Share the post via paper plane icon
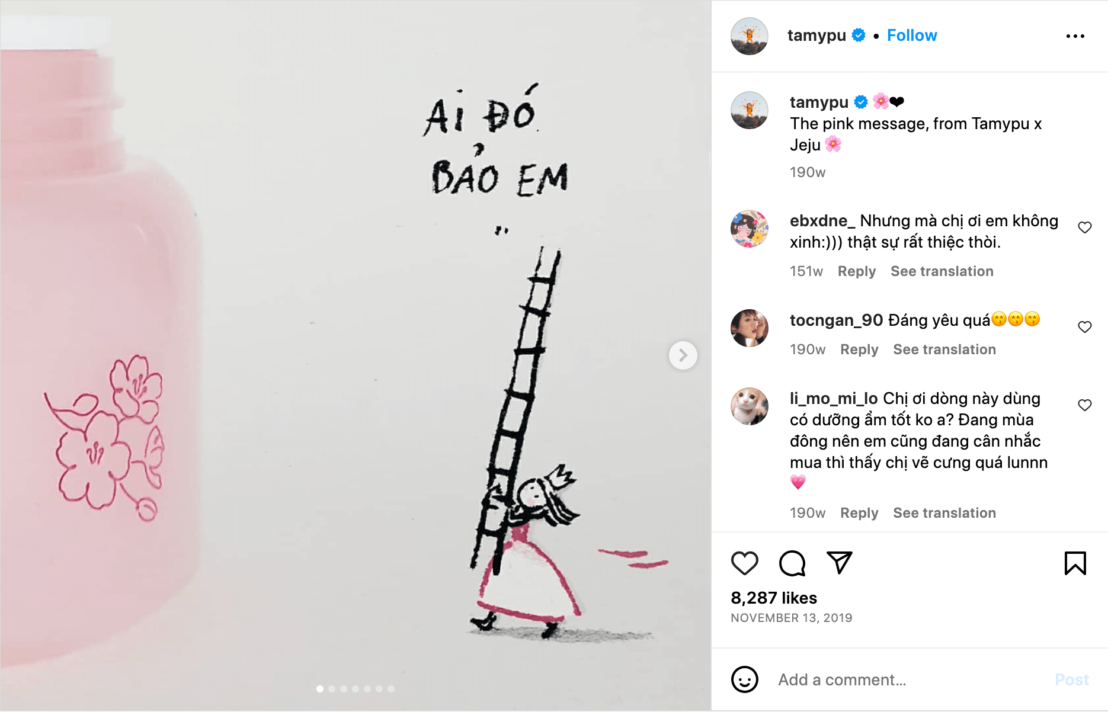Image resolution: width=1108 pixels, height=712 pixels. pos(839,563)
